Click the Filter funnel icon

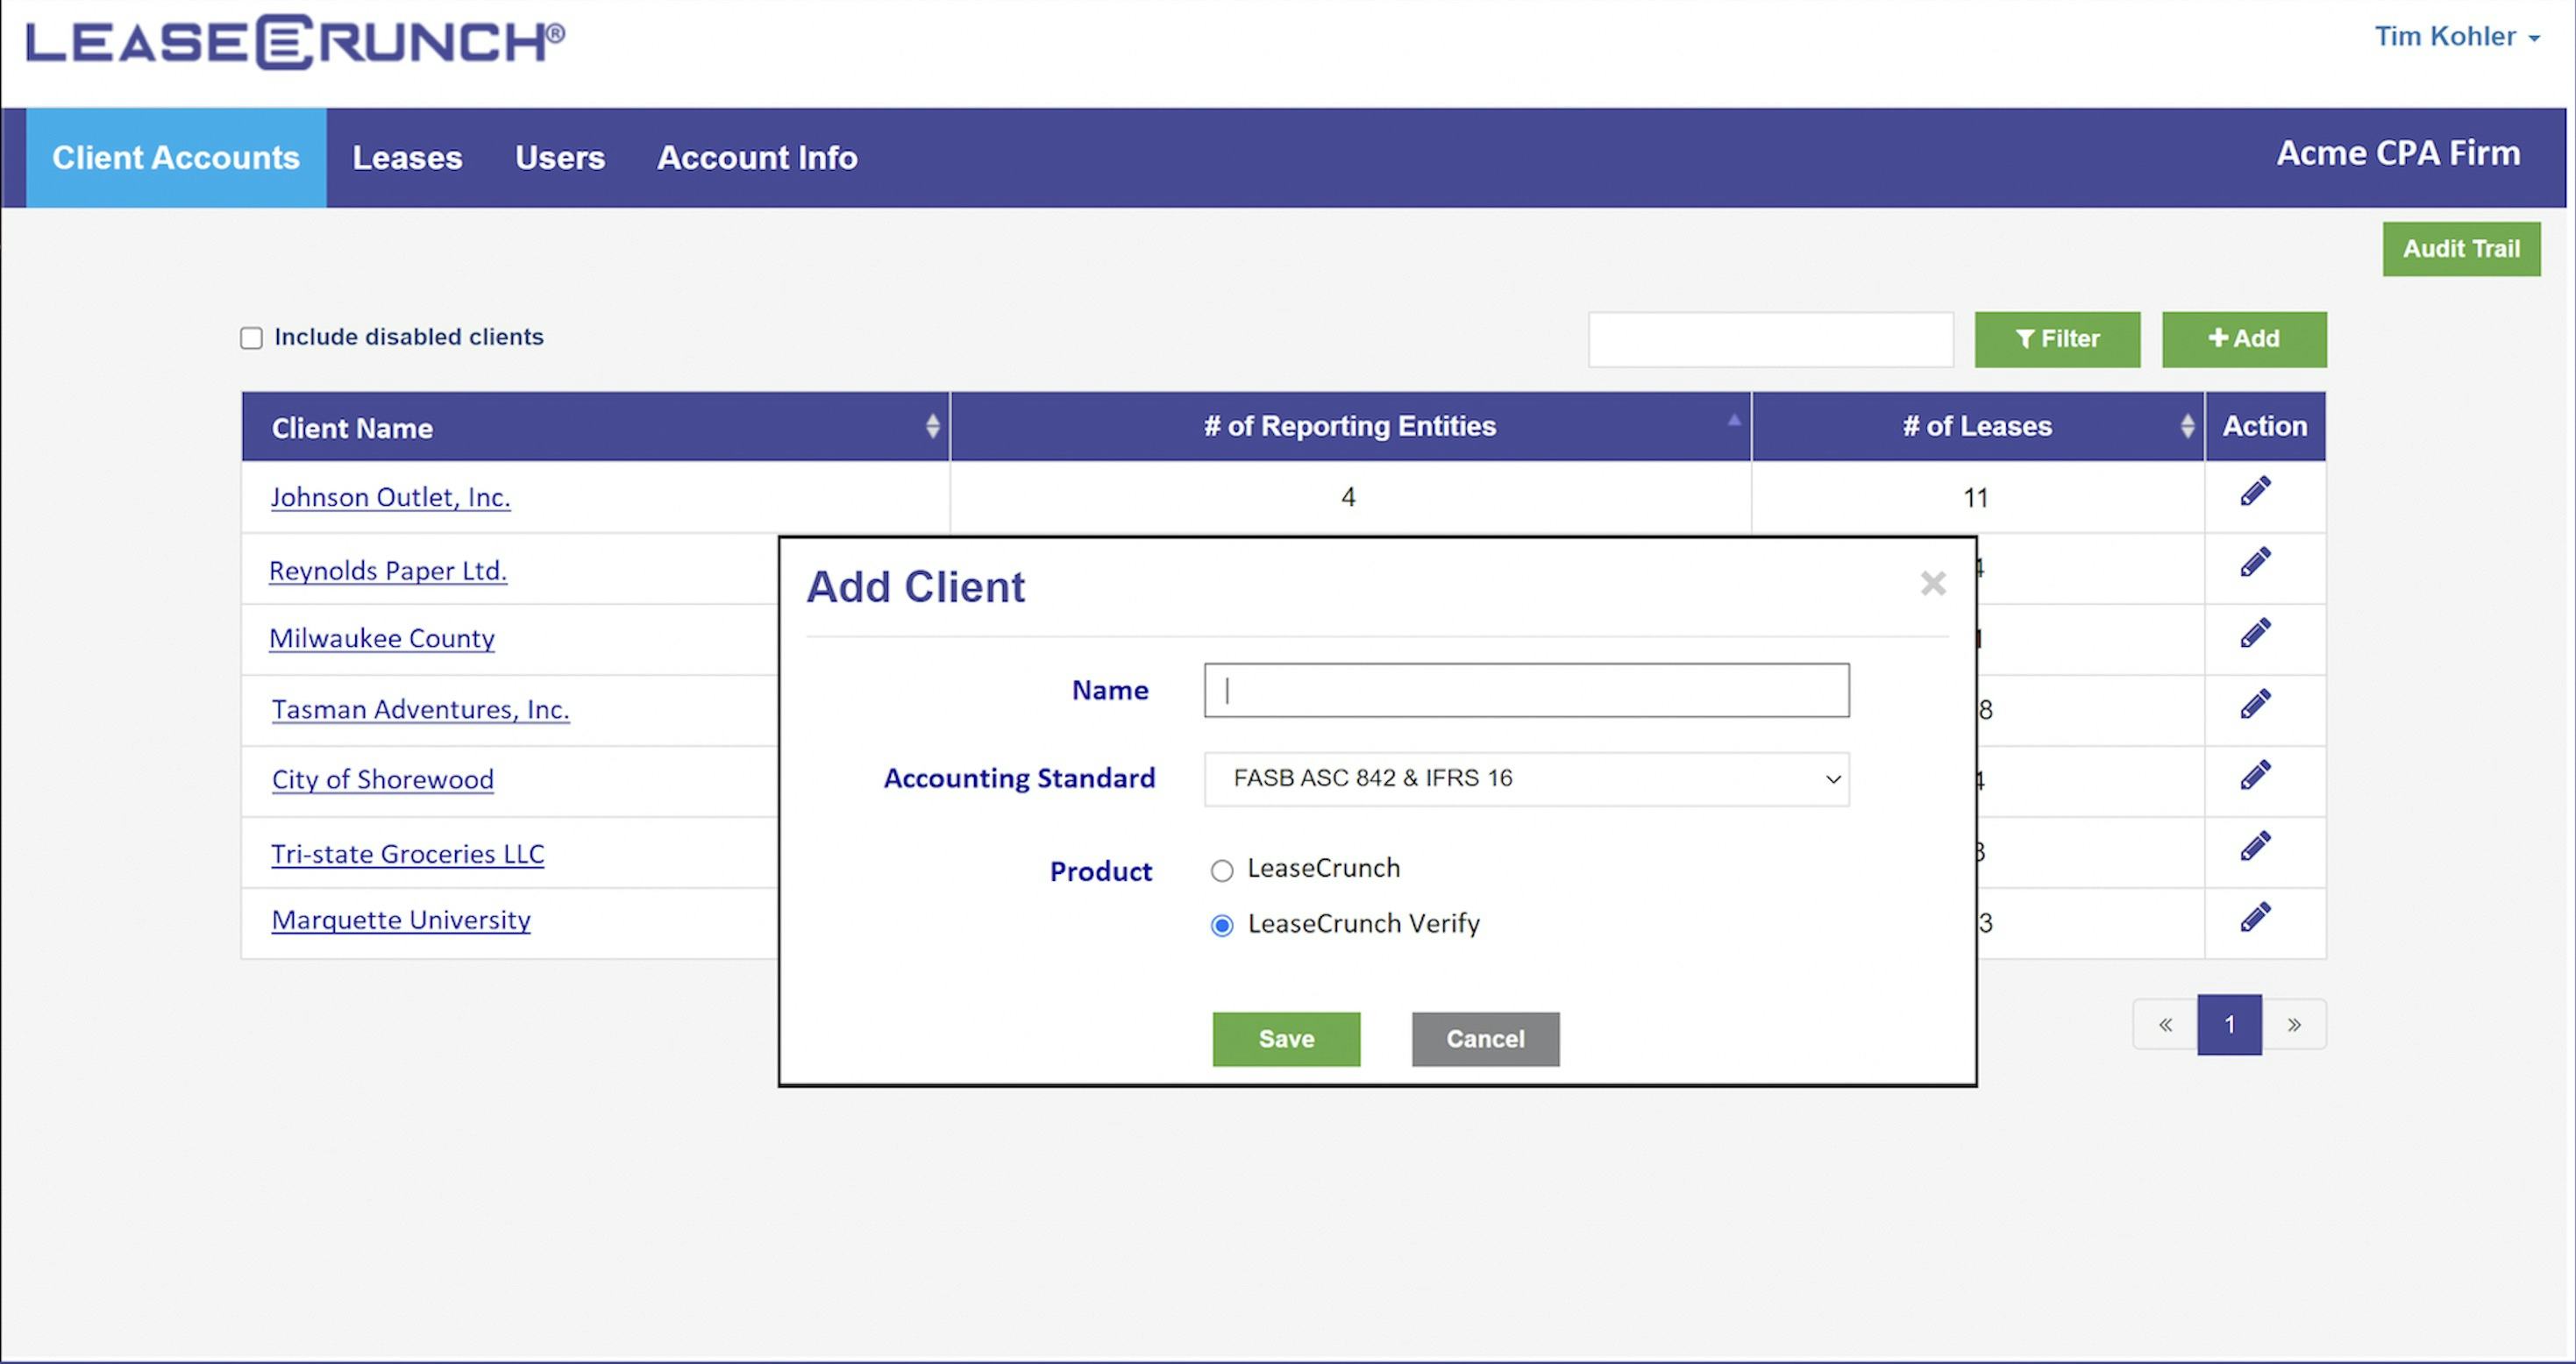[x=2027, y=339]
